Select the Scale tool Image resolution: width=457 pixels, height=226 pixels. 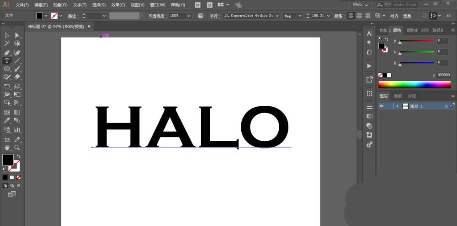(x=17, y=86)
